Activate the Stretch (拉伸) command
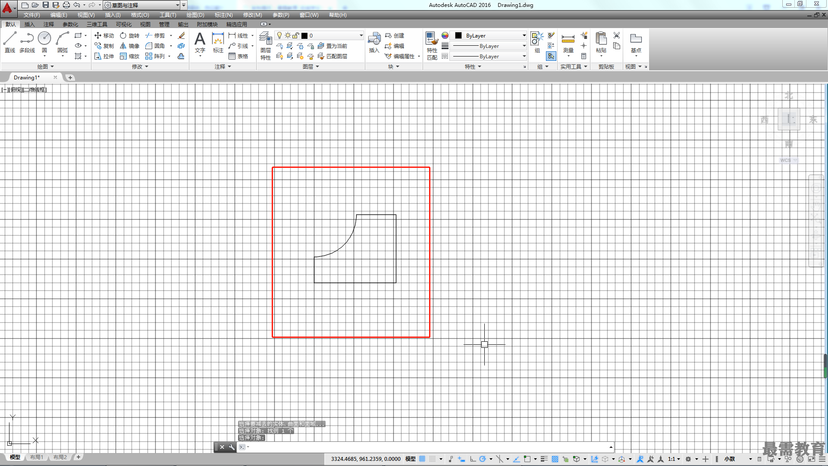 104,56
